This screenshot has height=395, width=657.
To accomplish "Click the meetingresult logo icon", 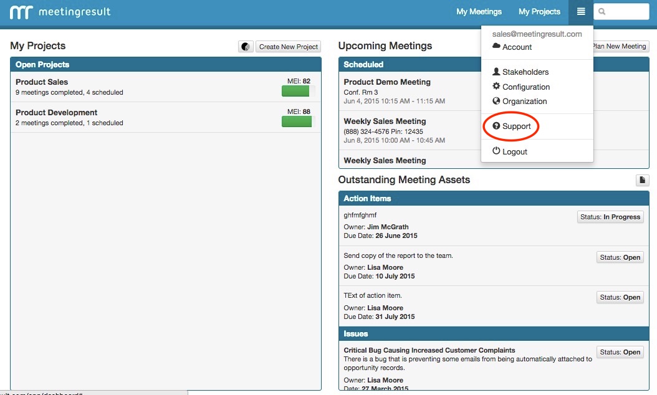I will coord(22,12).
